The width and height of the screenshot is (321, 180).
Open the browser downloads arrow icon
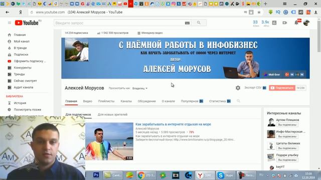click(315, 12)
